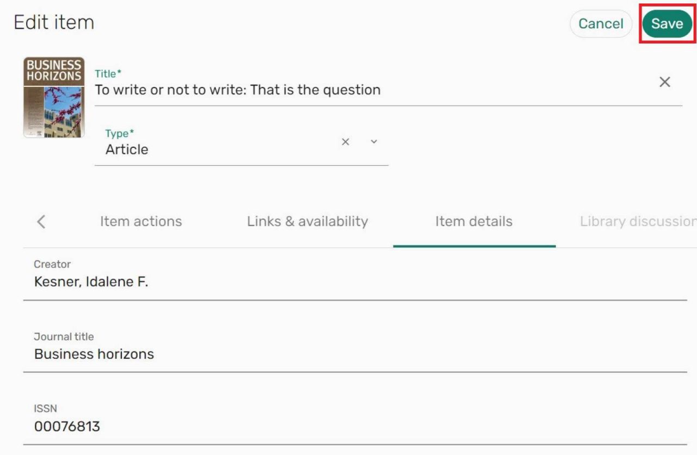
Task: Click the Journal title field
Action: point(94,354)
